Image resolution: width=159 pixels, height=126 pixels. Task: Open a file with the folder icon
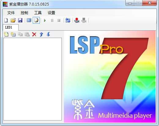pos(13,20)
